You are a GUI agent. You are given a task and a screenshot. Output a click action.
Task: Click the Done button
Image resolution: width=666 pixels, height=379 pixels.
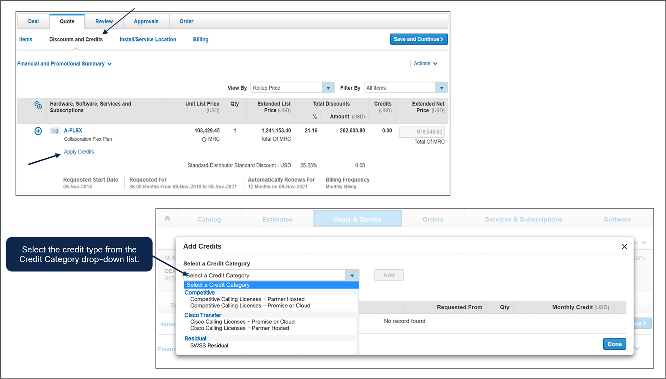(x=614, y=344)
